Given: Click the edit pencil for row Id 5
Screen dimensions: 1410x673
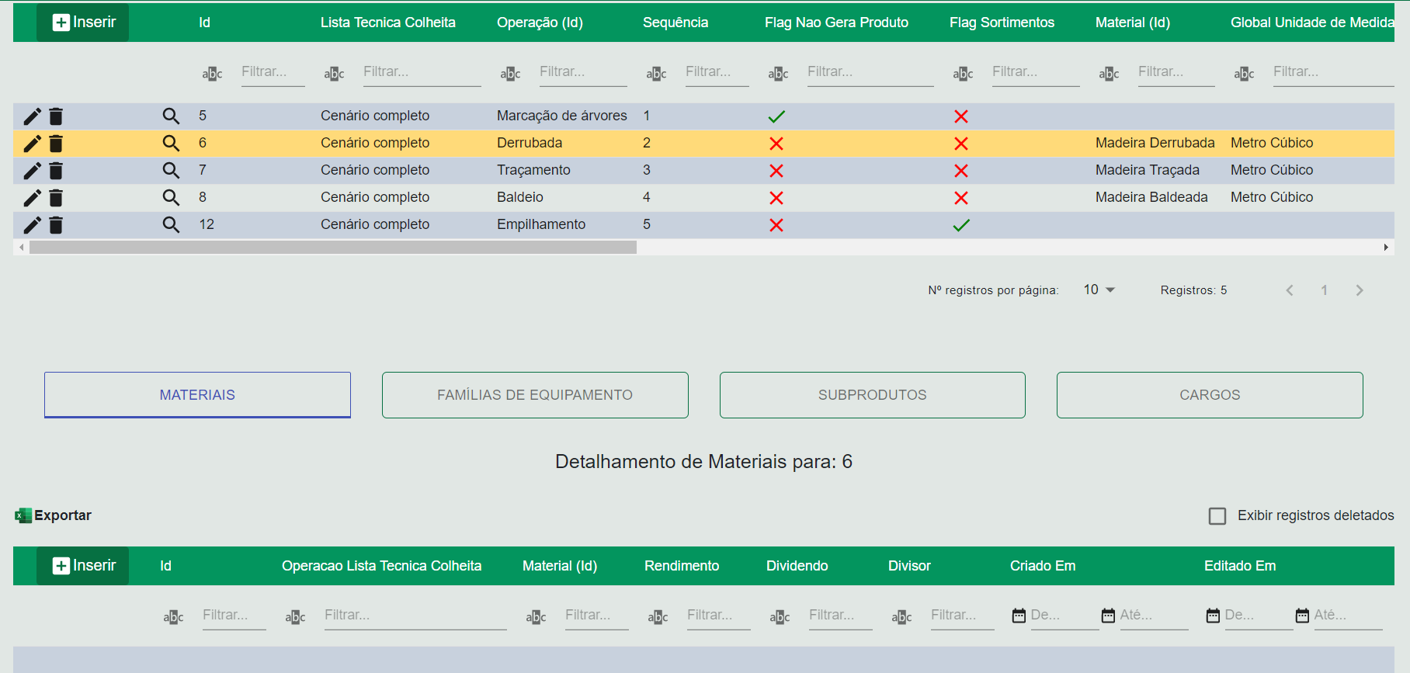Looking at the screenshot, I should click(32, 116).
